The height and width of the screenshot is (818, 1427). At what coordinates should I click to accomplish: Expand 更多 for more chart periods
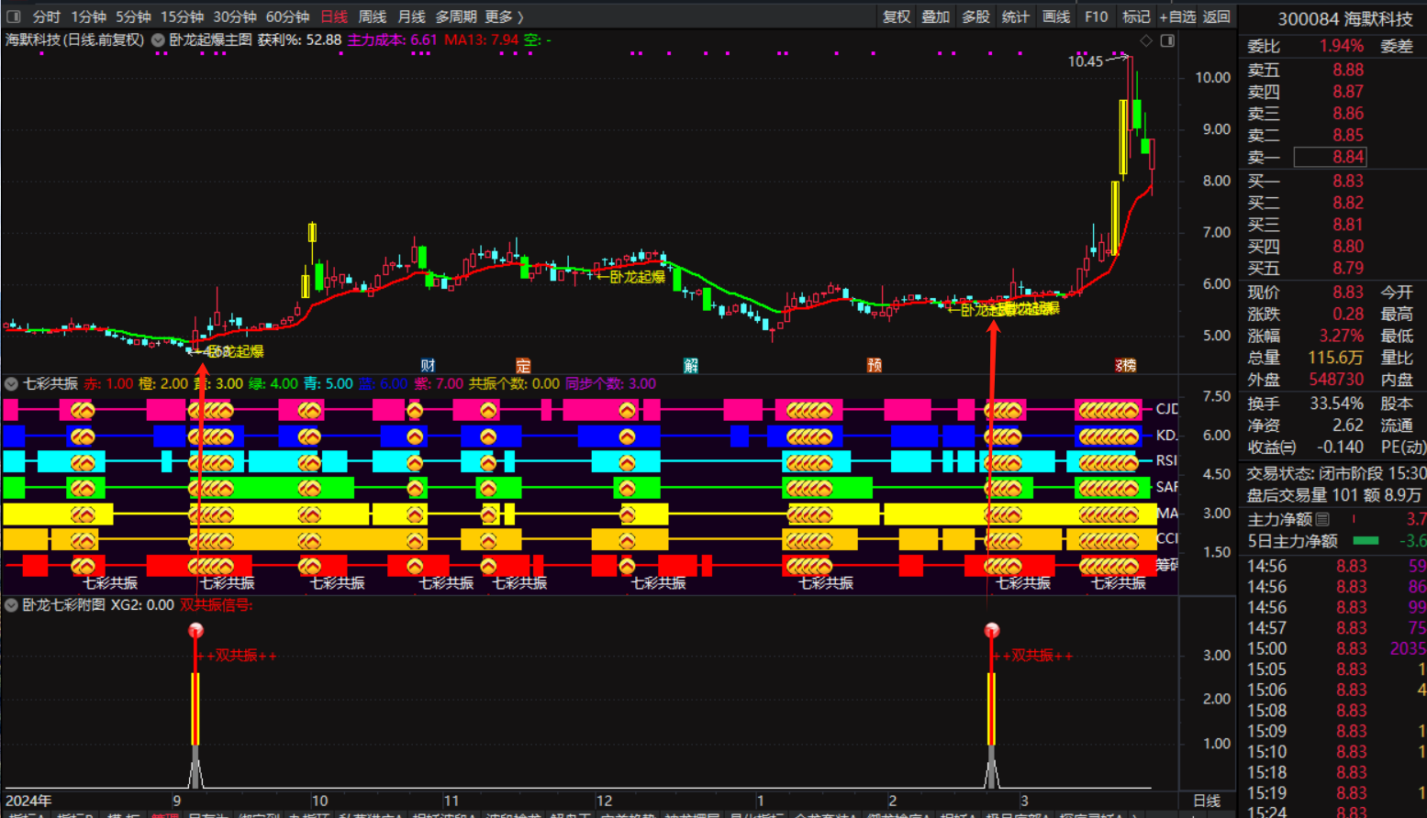(503, 17)
